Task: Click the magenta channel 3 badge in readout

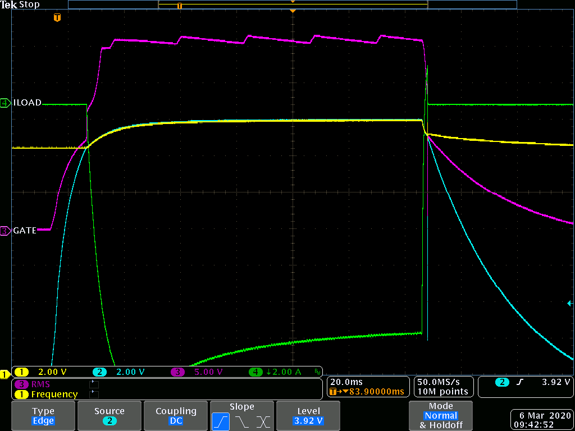Action: click(x=178, y=372)
